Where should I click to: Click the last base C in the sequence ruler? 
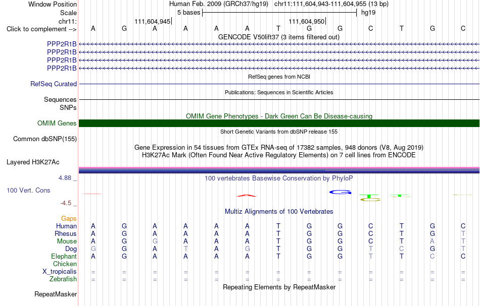point(463,28)
